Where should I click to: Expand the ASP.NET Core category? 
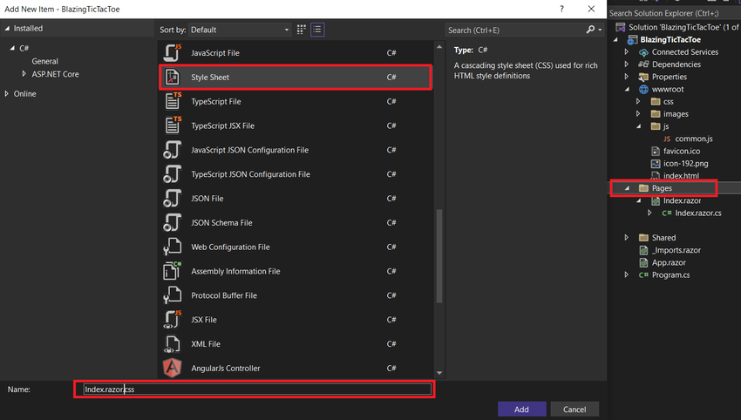coord(24,74)
